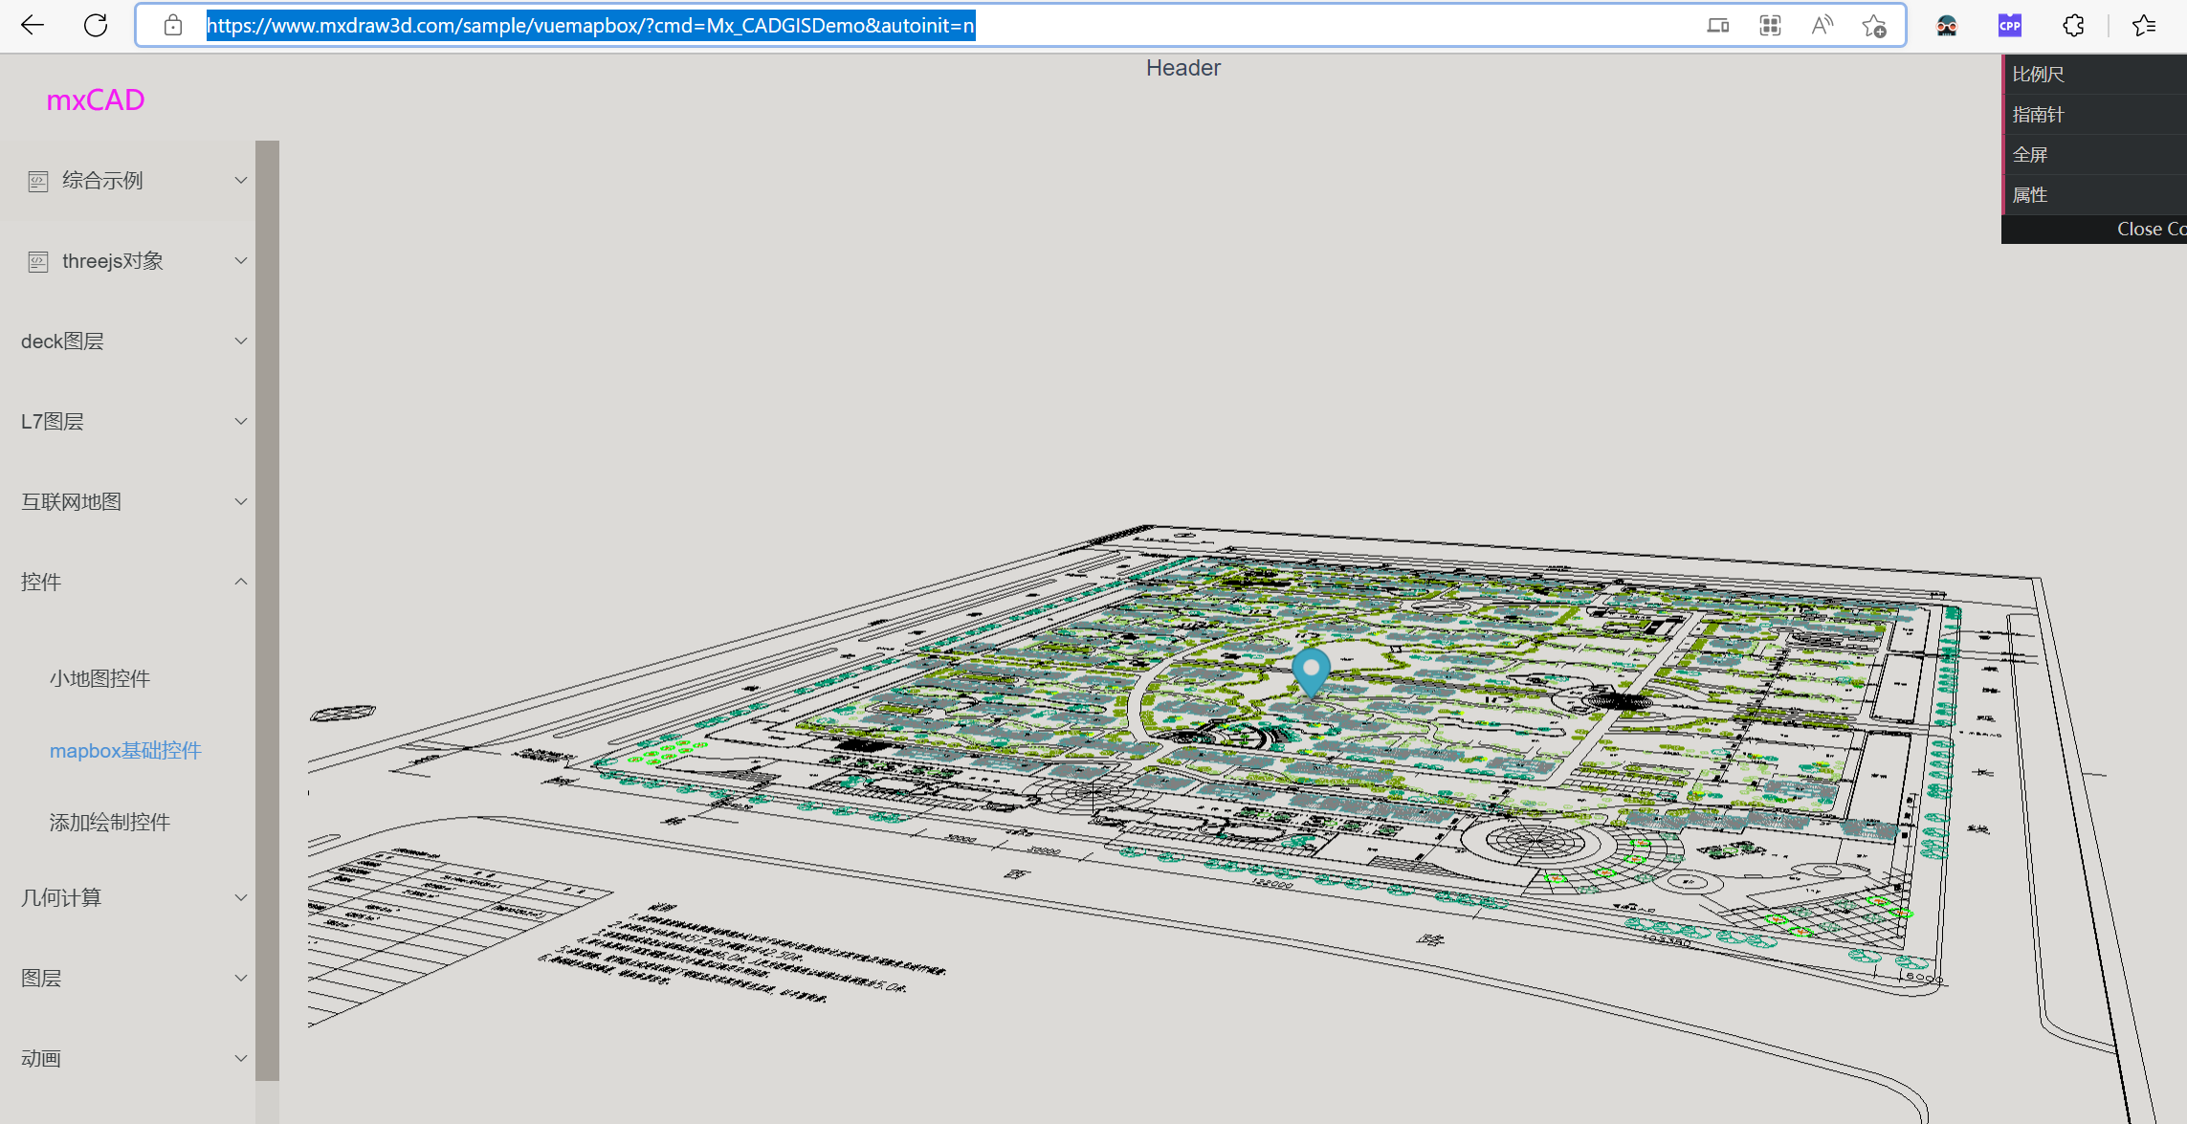This screenshot has height=1124, width=2187.
Task: Open the CPP extension icon
Action: point(2010,26)
